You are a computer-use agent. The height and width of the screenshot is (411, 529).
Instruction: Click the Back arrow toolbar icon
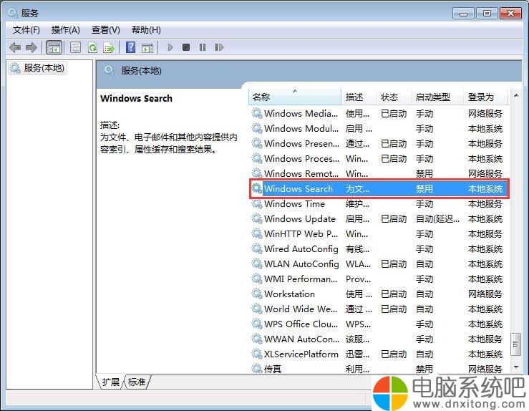point(15,47)
